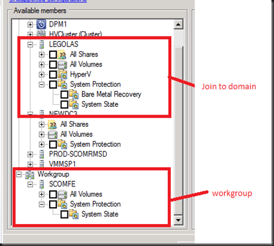
Task: Click NEWDC3 All Volumes disk icon
Action: click(52, 135)
